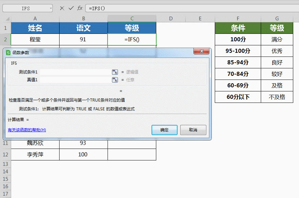Click the 真值1 input field
The height and width of the screenshot is (198, 299).
pyautogui.click(x=76, y=80)
